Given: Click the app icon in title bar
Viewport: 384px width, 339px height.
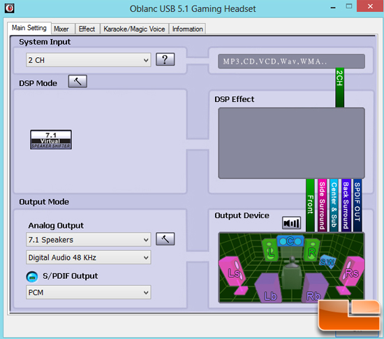Looking at the screenshot, I should tap(10, 8).
